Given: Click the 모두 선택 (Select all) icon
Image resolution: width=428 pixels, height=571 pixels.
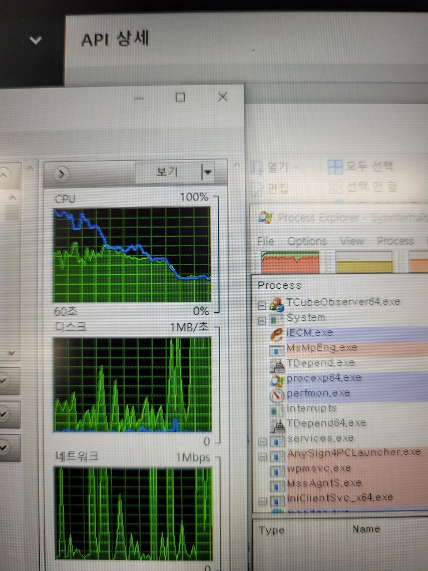Looking at the screenshot, I should click(335, 167).
